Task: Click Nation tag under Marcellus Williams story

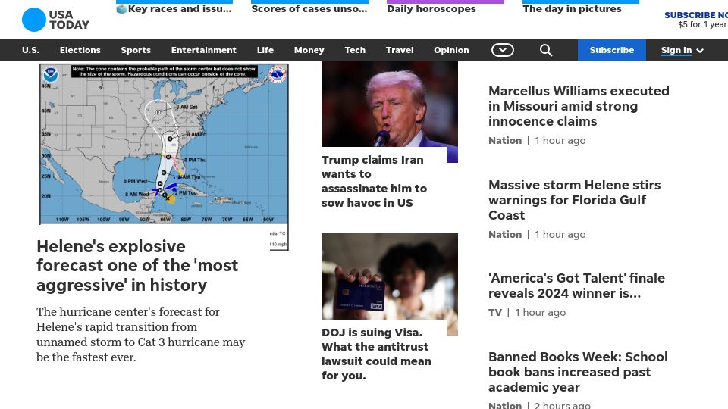Action: click(505, 141)
